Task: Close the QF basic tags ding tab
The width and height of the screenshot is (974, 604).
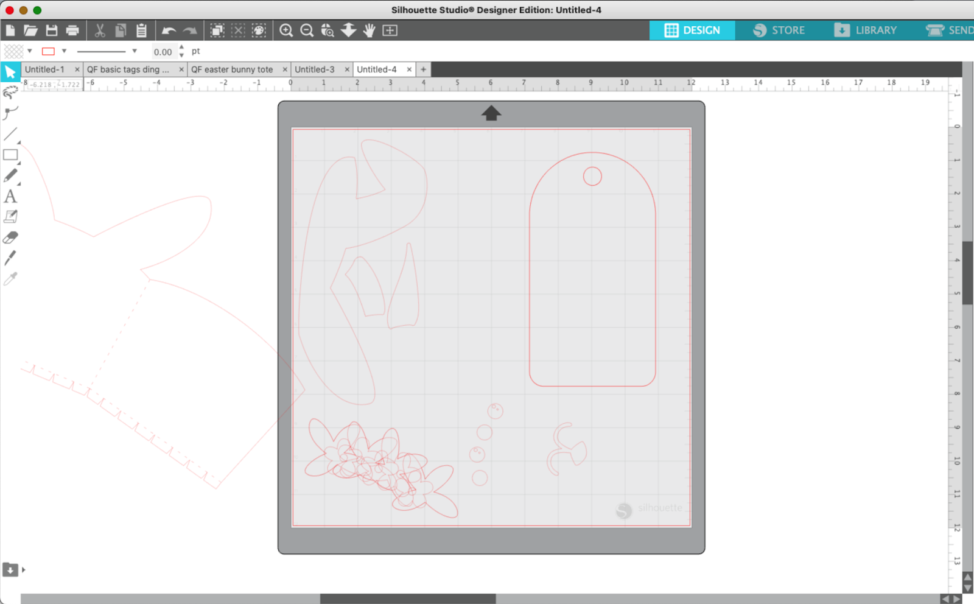Action: point(181,69)
